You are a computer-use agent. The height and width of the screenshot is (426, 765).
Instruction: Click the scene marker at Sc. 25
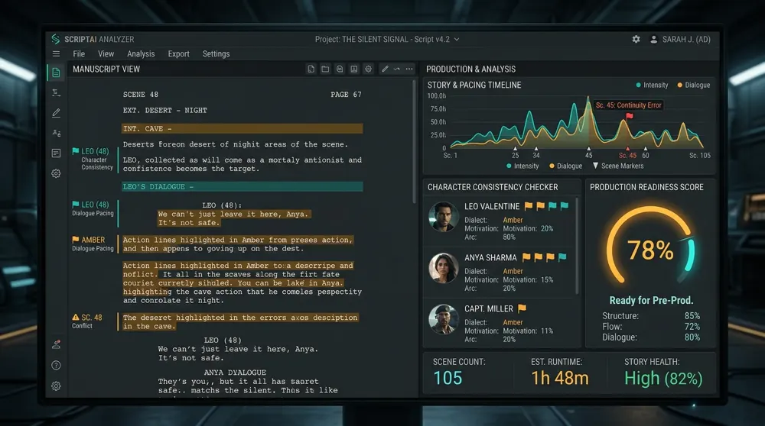[x=515, y=149]
